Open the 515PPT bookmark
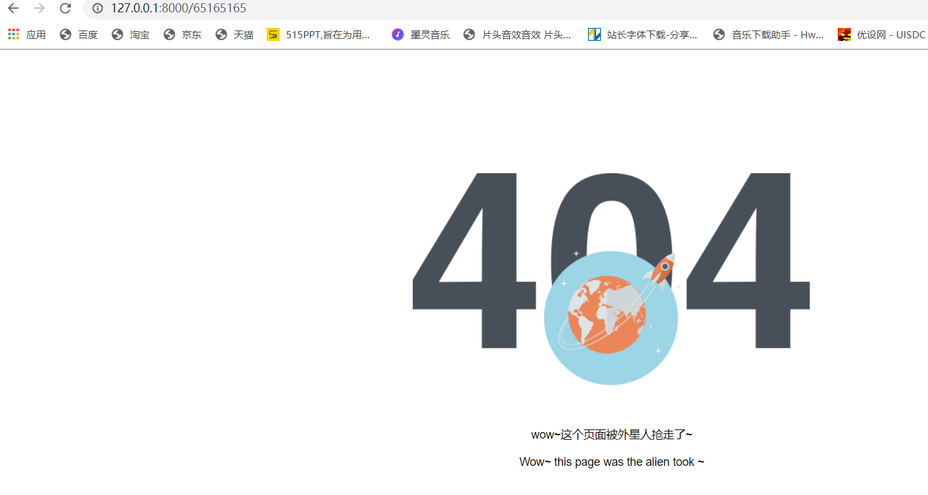928x495 pixels. pyautogui.click(x=321, y=34)
